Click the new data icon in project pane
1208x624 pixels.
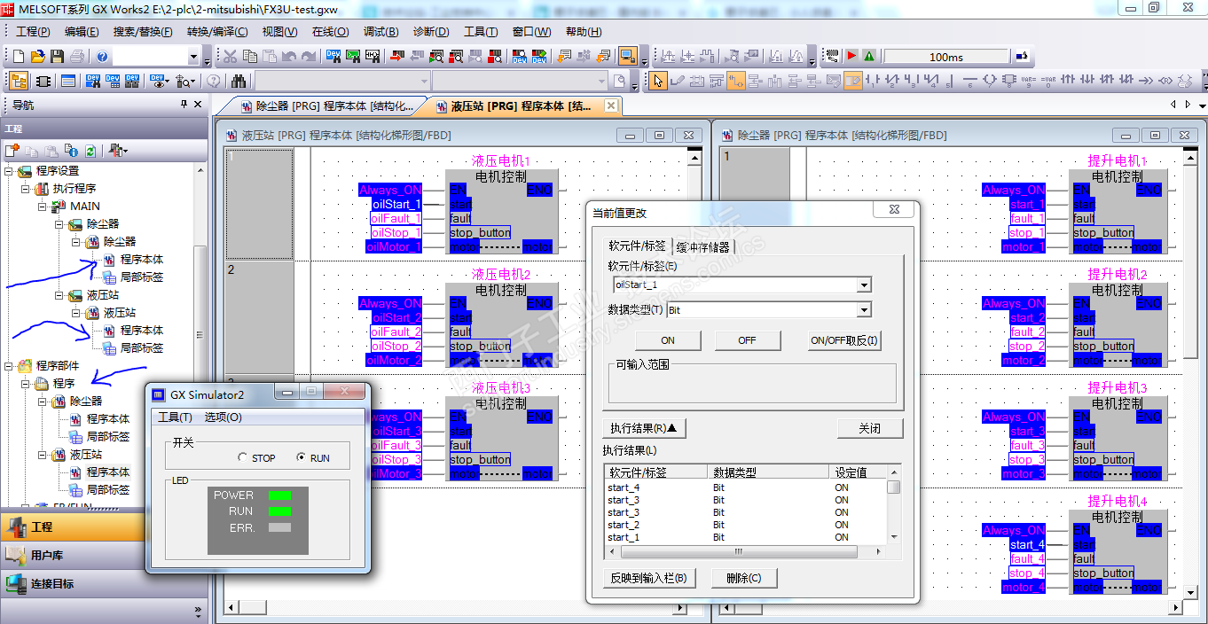tap(12, 151)
